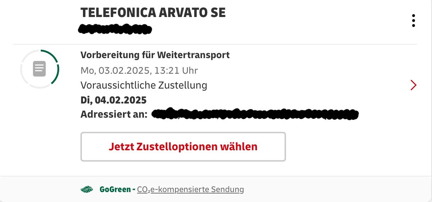Click the GoGreen leaf icon
432x202 pixels.
pos(87,190)
